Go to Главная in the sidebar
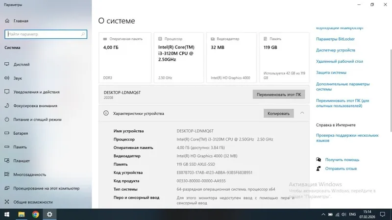Screen dimensions: 392x220 (x=21, y=21)
